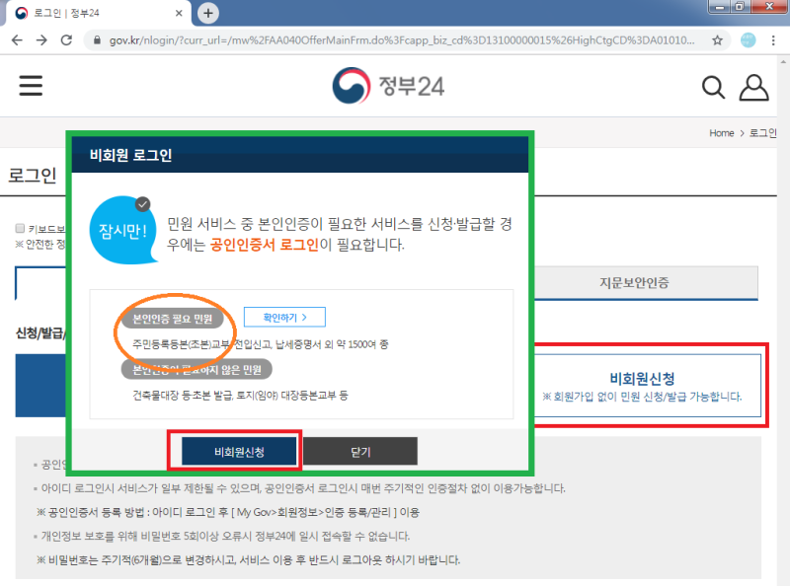The width and height of the screenshot is (790, 586).
Task: Click the 비회원신청 box on the page
Action: (648, 386)
